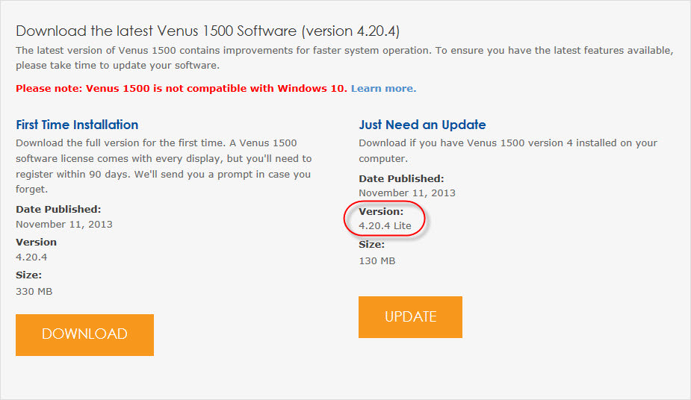
Task: Click Date Published label under First Time Installation
Action: pos(58,210)
